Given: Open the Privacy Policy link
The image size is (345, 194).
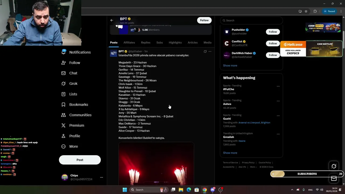Looking at the screenshot, I should coord(248,163).
